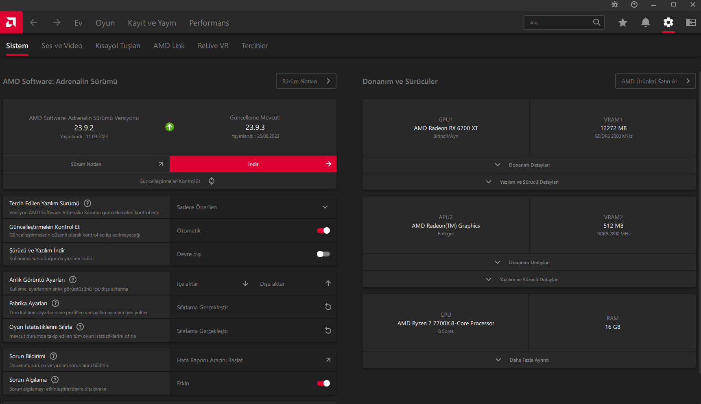Click the AMD logo home icon
Viewport: 701px width, 404px height.
coord(11,22)
